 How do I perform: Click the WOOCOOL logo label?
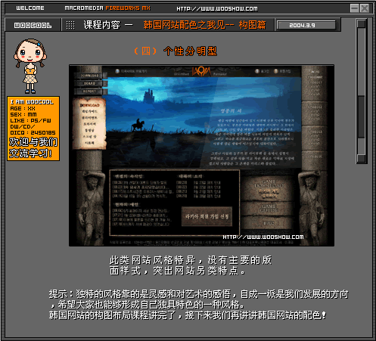(33, 25)
